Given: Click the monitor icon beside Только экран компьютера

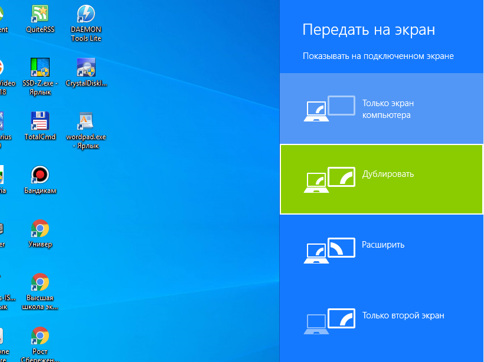Looking at the screenshot, I should point(329,108).
